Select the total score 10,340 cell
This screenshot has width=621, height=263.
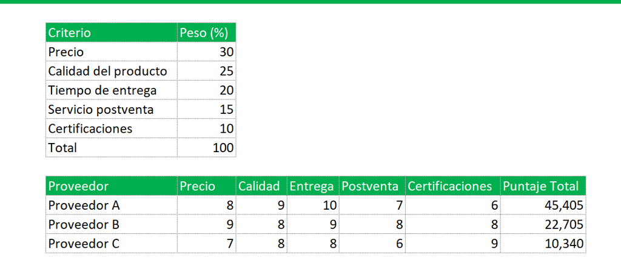click(543, 244)
